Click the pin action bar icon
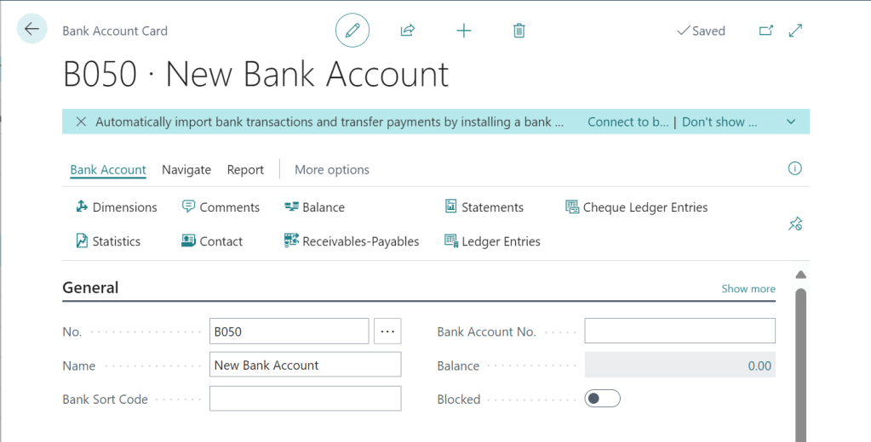The image size is (871, 442). tap(795, 224)
